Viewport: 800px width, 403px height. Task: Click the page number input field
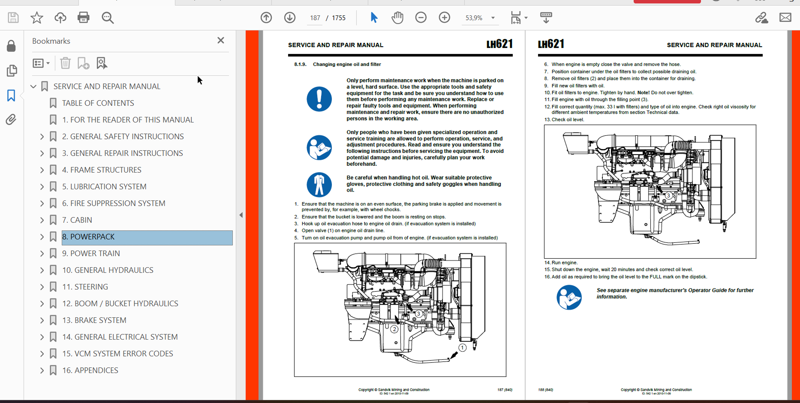pyautogui.click(x=315, y=18)
